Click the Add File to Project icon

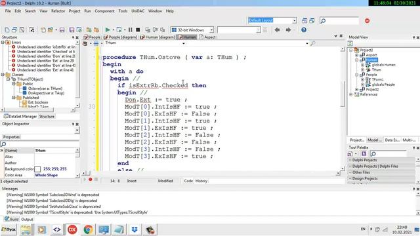point(89,29)
